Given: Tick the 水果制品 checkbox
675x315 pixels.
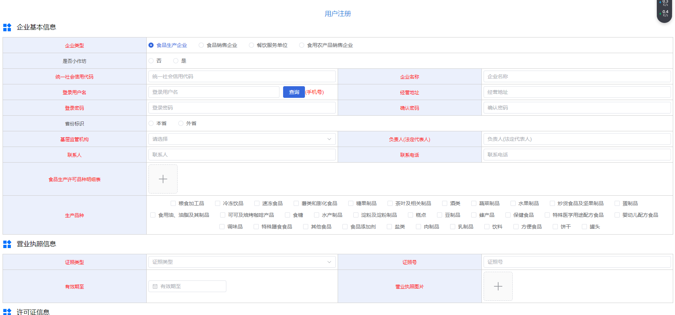Looking at the screenshot, I should coord(513,203).
